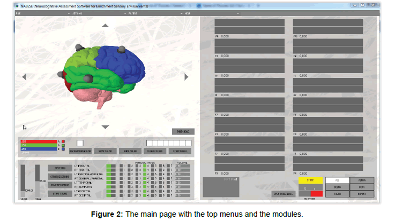Rotate brain using the left arrow
Viewport: 395px width, 221px height.
tap(24, 77)
